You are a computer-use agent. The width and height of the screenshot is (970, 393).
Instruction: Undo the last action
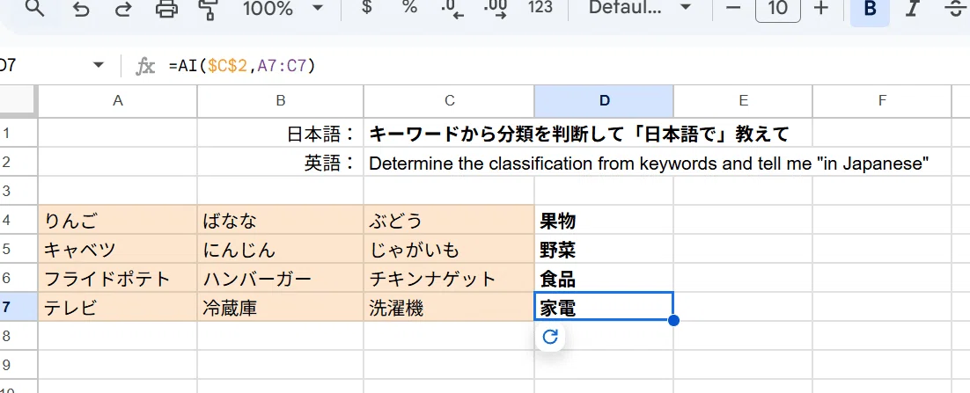click(x=80, y=8)
